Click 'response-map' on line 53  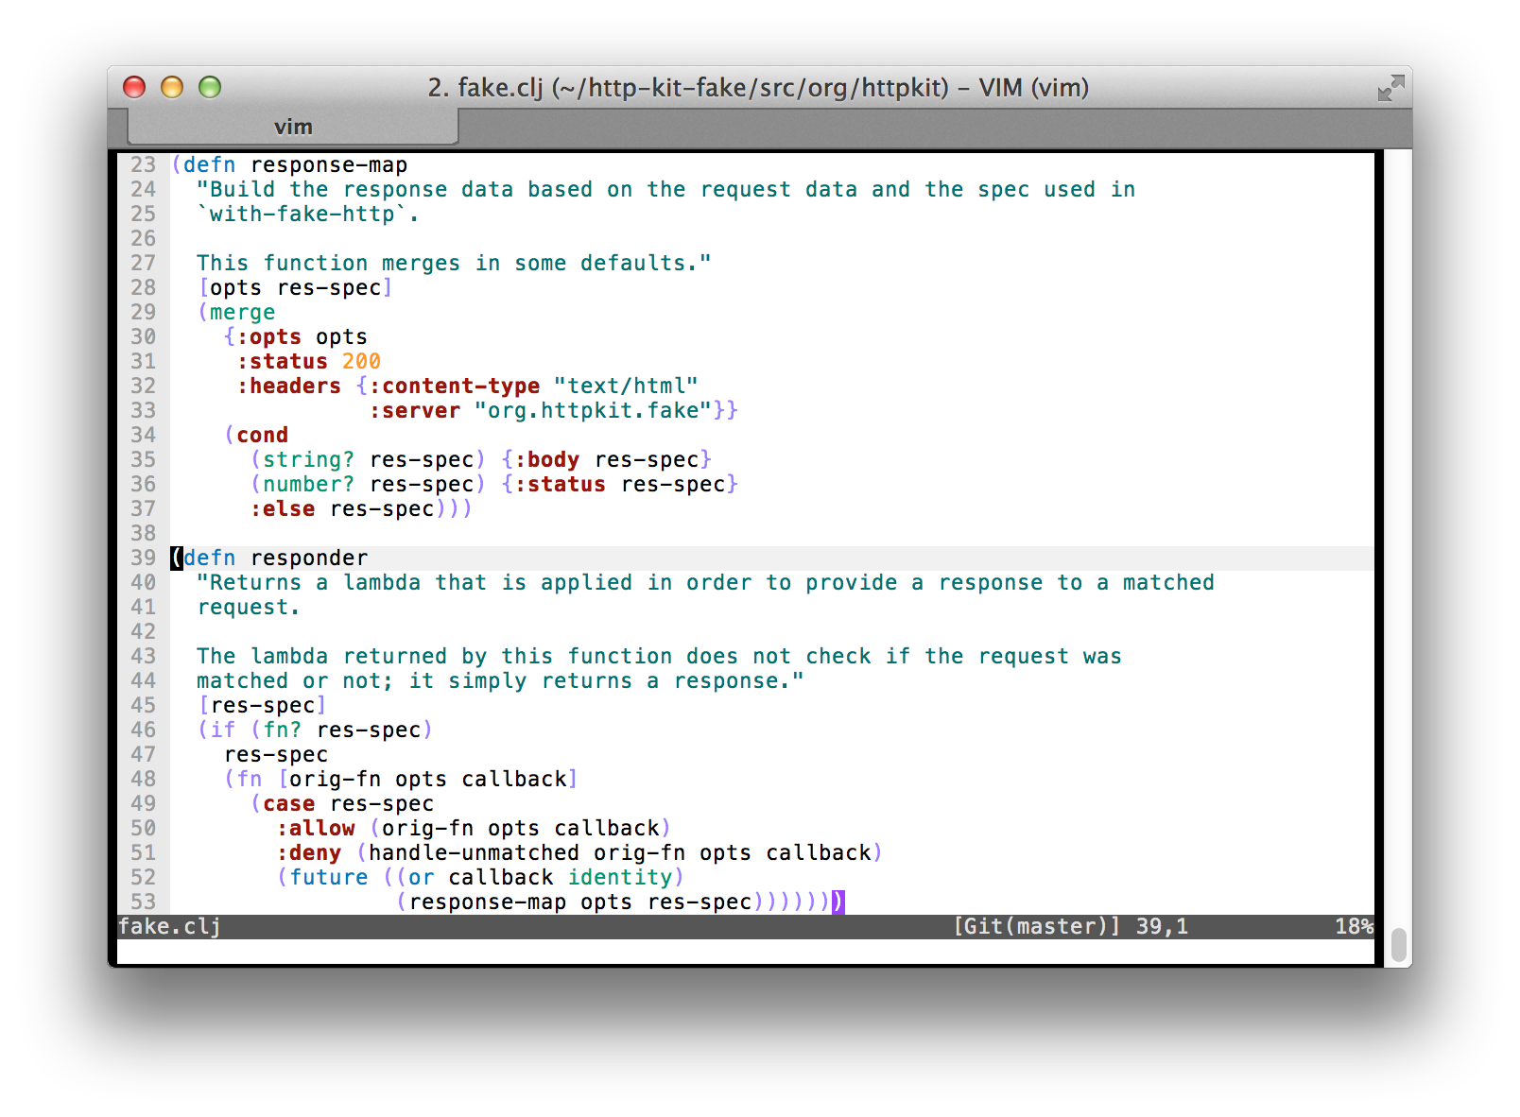(487, 902)
